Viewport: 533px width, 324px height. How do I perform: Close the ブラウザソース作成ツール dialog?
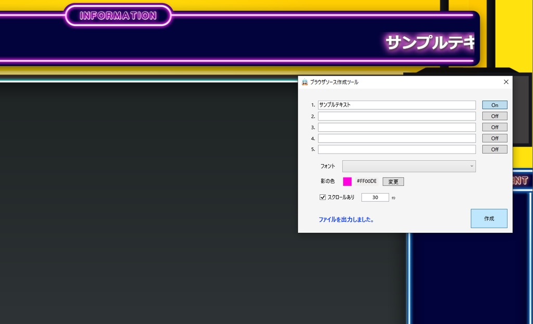tap(505, 82)
